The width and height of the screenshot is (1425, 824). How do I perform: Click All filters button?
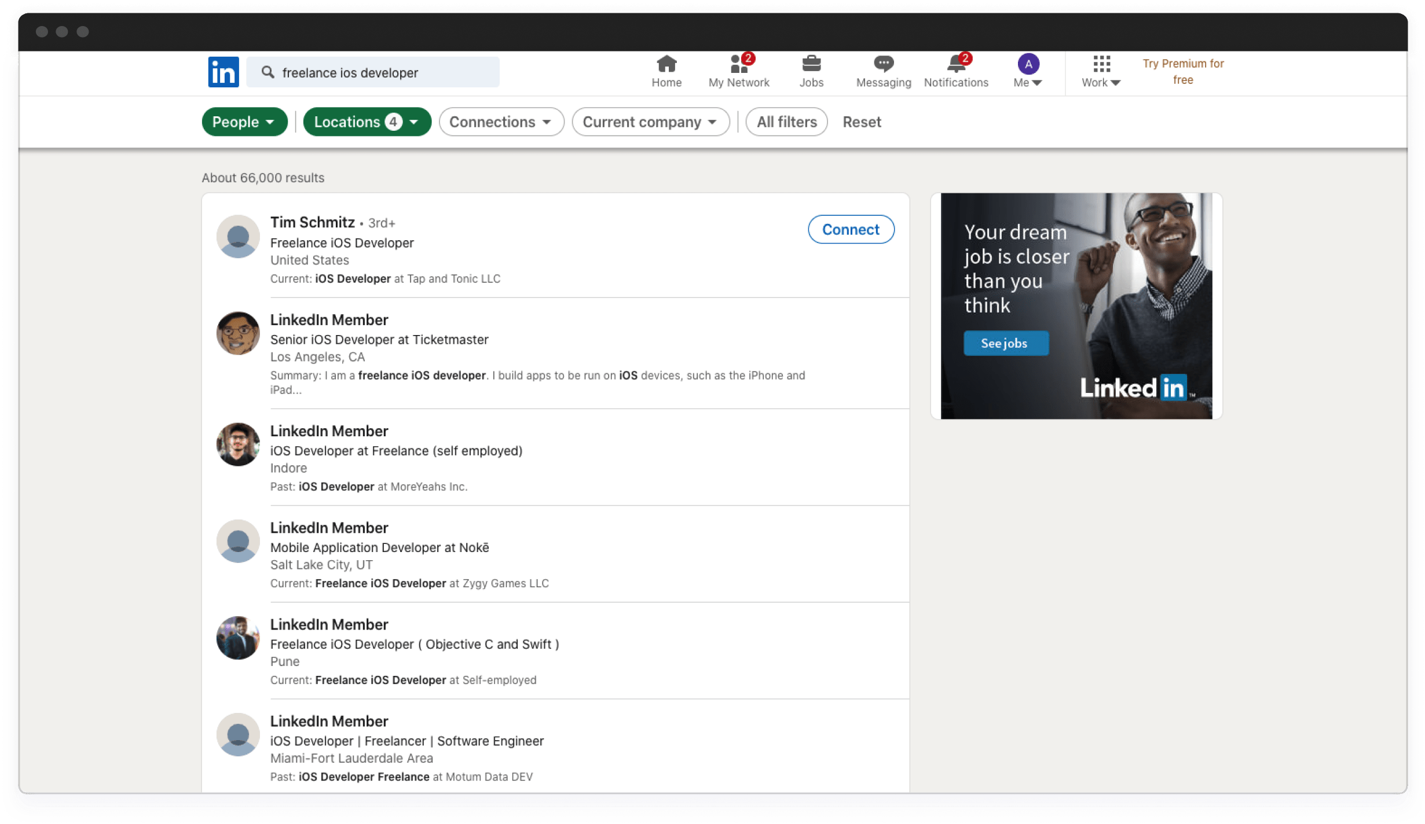click(786, 122)
